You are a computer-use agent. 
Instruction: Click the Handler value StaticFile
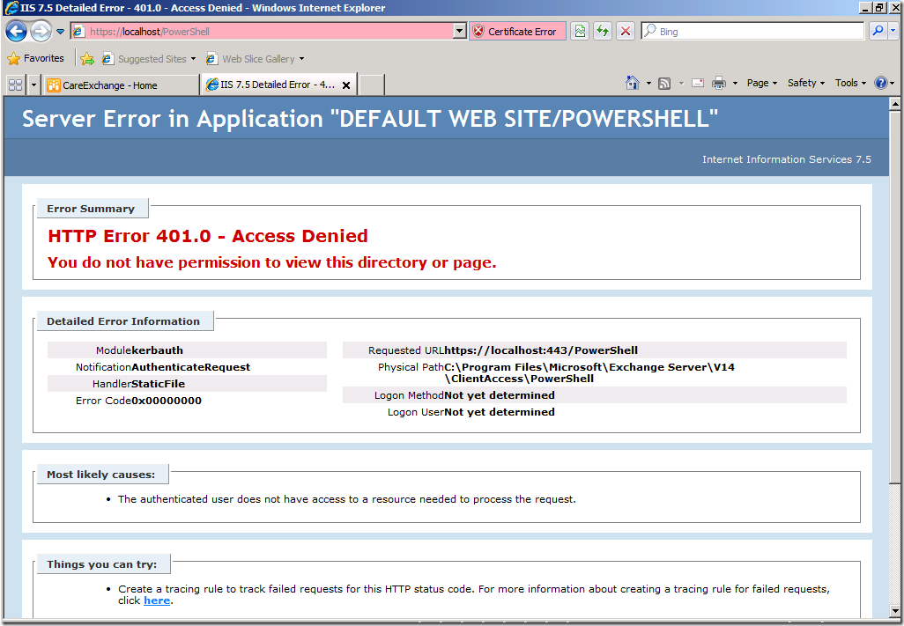158,384
